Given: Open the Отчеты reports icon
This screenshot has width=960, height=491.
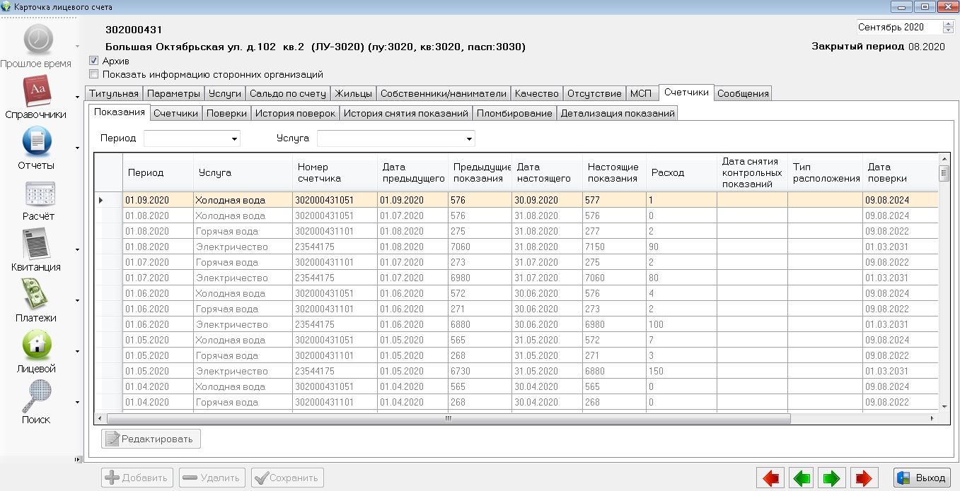Looking at the screenshot, I should point(37,142).
